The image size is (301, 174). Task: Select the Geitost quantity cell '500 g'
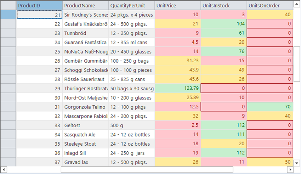pyautogui.click(x=132, y=125)
